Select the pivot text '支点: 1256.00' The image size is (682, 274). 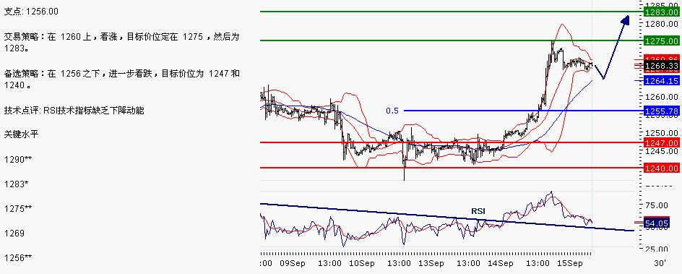coord(31,12)
